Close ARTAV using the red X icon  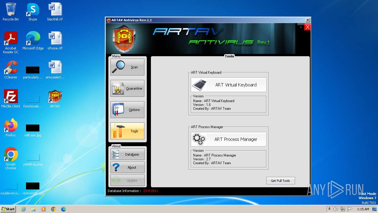(307, 27)
